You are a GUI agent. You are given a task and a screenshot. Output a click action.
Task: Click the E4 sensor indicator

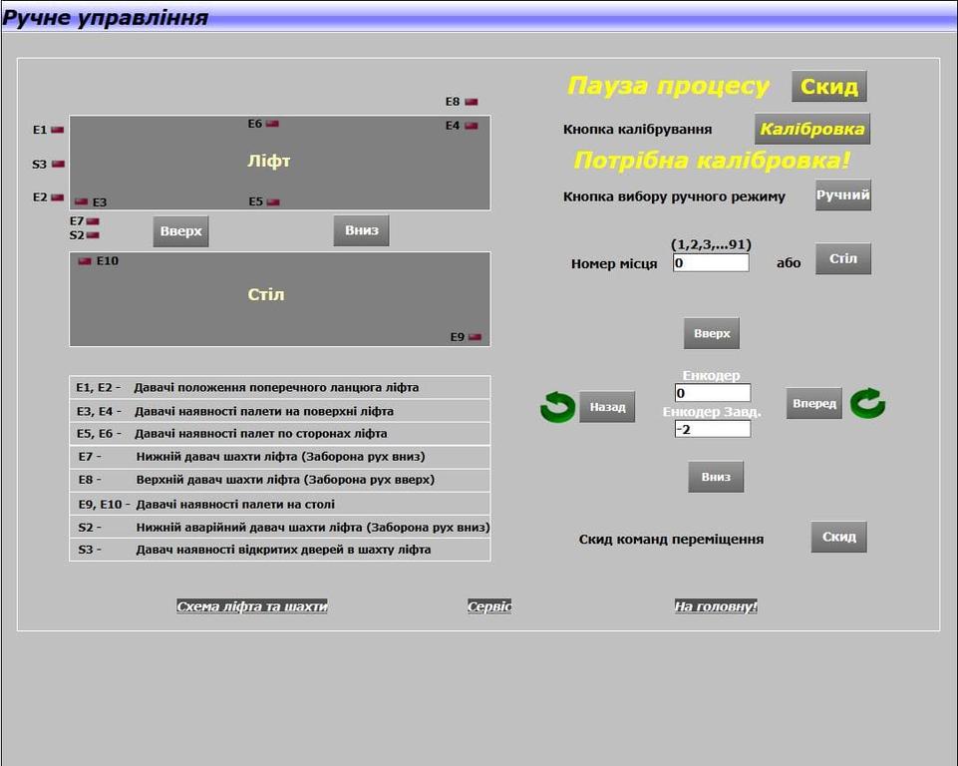click(x=471, y=126)
